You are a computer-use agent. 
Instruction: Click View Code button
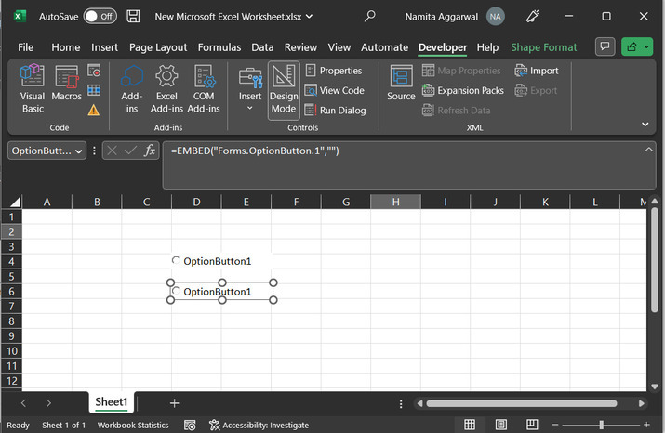coord(334,90)
